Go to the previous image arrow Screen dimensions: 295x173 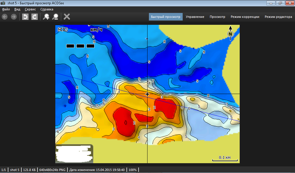5,17
